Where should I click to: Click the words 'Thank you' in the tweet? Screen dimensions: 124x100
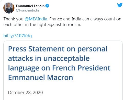pyautogui.click(x=13, y=19)
